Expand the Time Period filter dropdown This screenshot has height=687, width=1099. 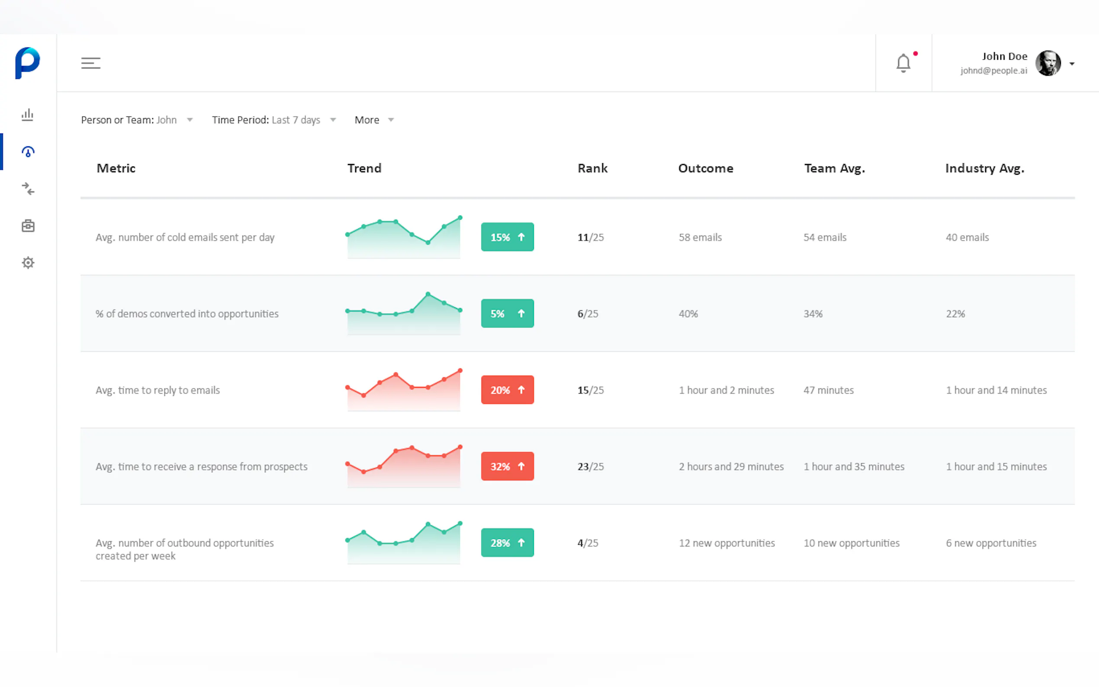tap(273, 120)
